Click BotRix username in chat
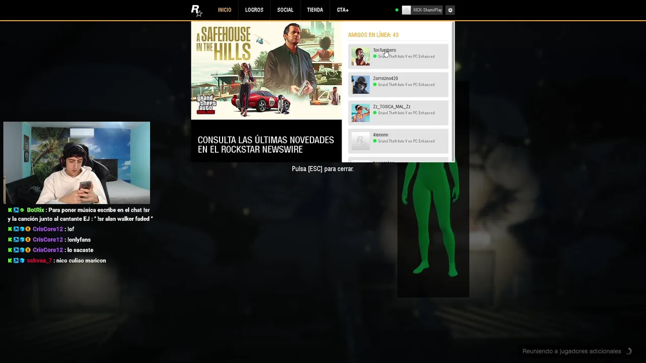Image resolution: width=646 pixels, height=363 pixels. coord(35,210)
